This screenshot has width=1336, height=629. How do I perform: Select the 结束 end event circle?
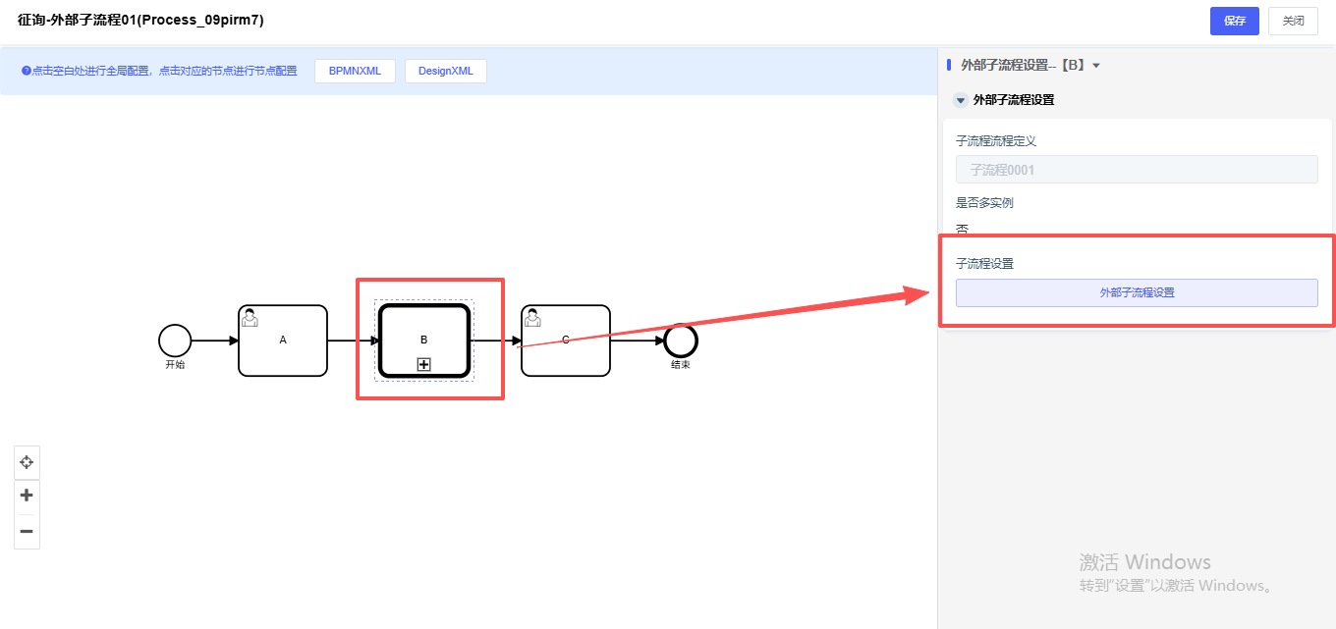pos(680,341)
